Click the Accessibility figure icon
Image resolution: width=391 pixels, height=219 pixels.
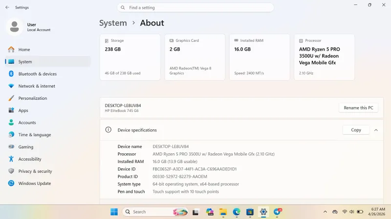(11, 159)
